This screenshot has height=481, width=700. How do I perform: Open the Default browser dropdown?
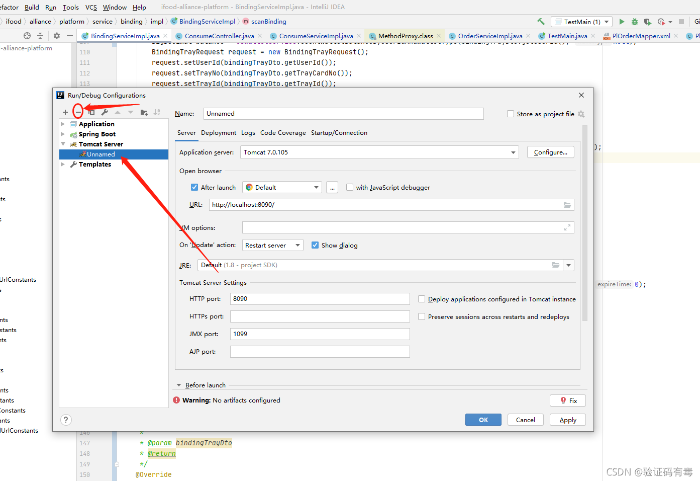tap(282, 187)
